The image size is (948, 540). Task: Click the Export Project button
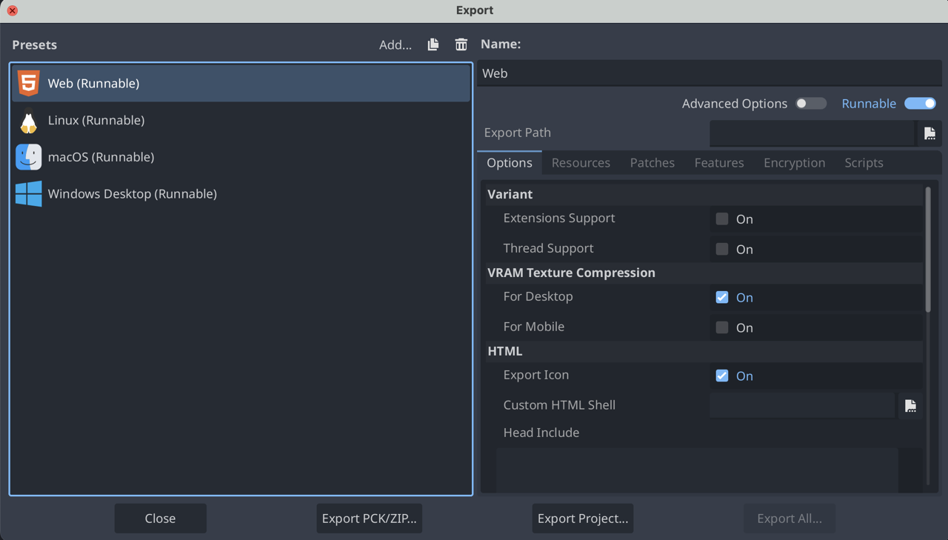click(582, 519)
